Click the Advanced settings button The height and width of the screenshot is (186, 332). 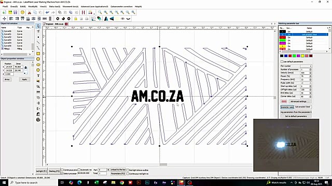[x=300, y=101]
